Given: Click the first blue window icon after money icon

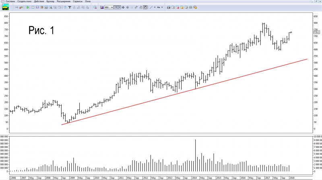Looking at the screenshot, I should coord(33,7).
